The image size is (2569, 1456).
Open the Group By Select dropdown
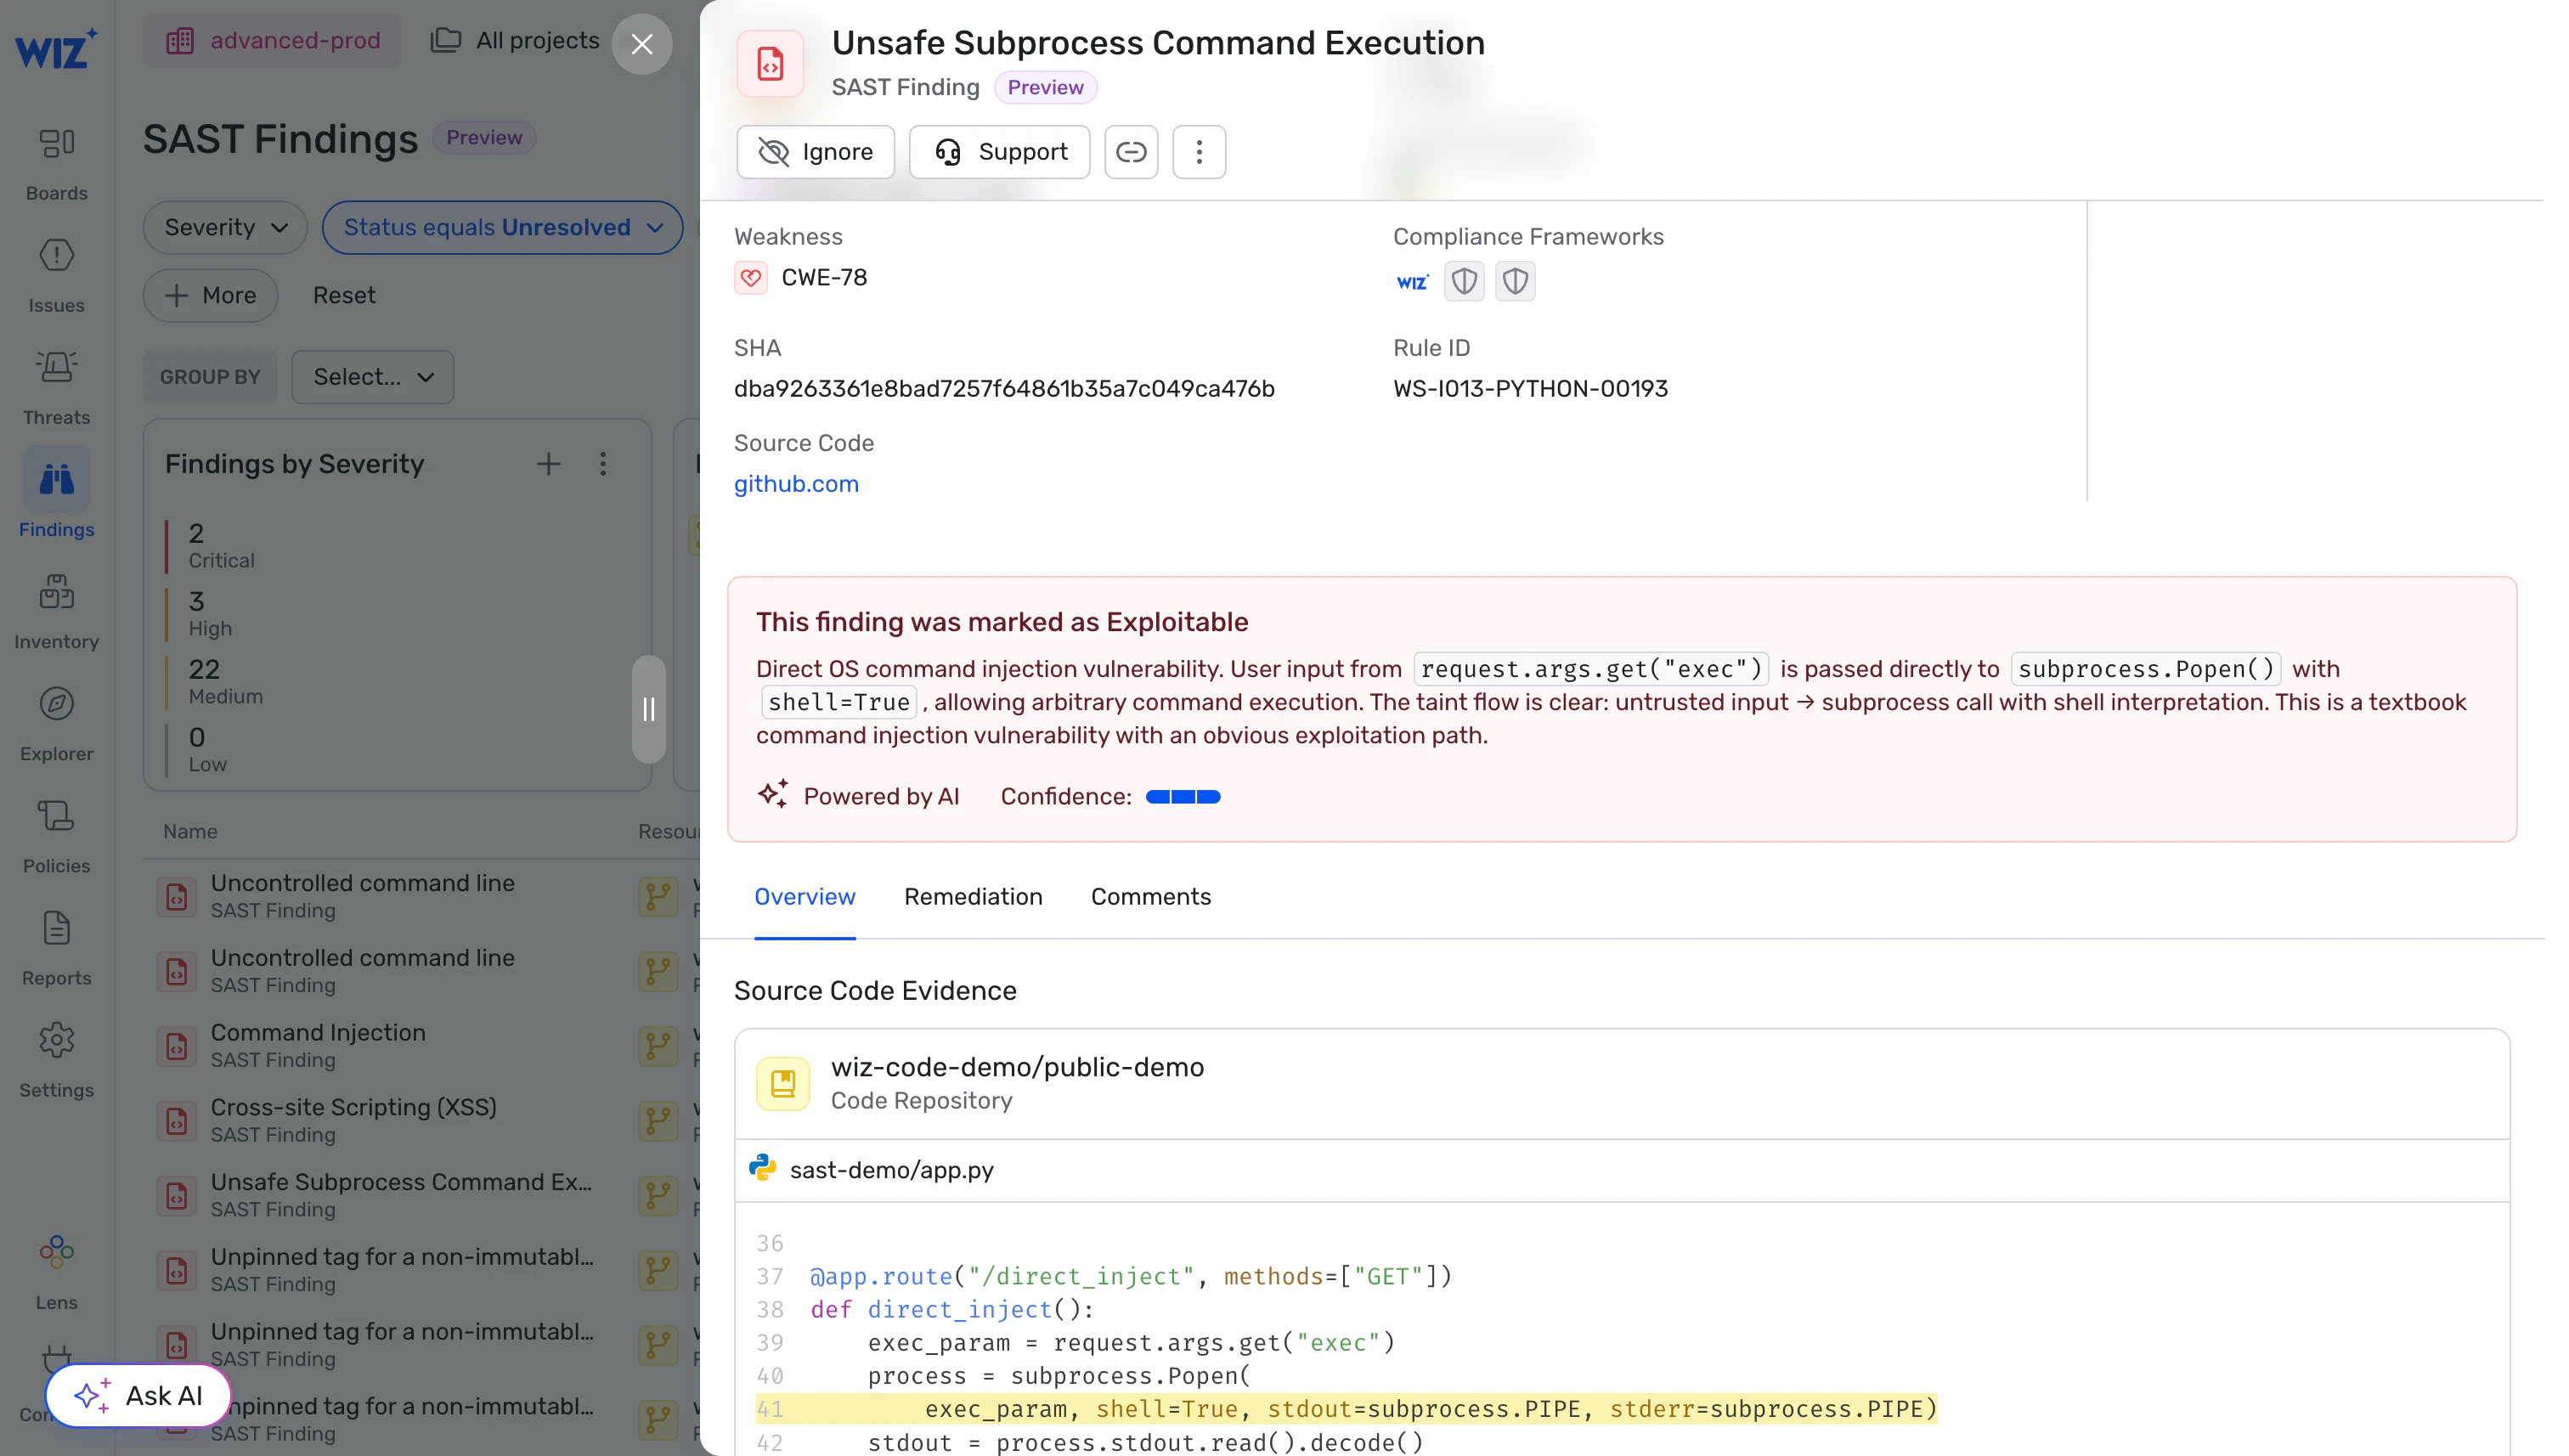[x=372, y=377]
